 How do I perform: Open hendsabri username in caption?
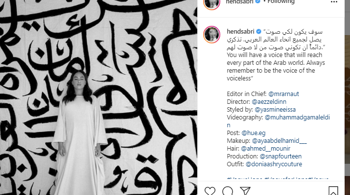tap(240, 32)
